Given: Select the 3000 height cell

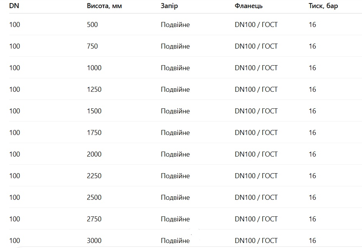Looking at the screenshot, I should [94, 241].
